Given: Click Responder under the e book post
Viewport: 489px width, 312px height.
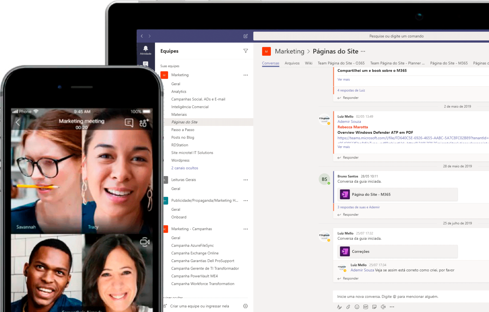Looking at the screenshot, I should pyautogui.click(x=348, y=98).
